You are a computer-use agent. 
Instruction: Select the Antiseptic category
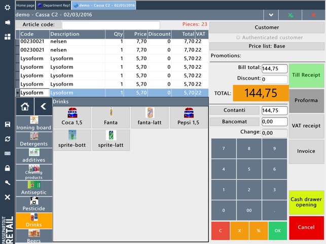(34, 188)
